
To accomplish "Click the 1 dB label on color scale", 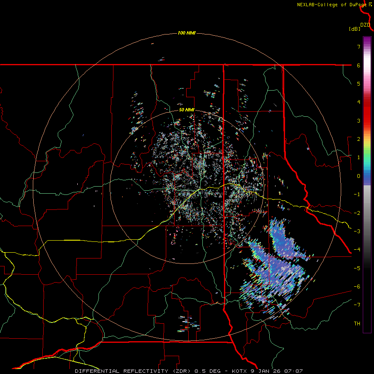I will click(x=359, y=157).
